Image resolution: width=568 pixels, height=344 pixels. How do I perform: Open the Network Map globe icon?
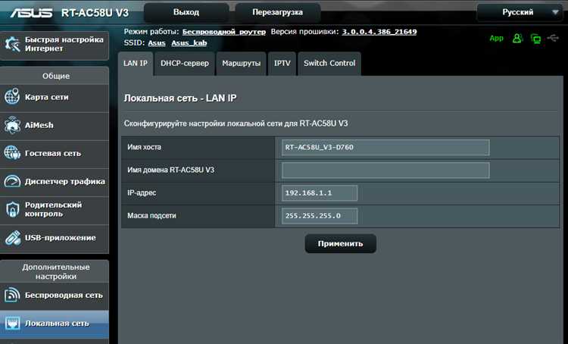(x=12, y=97)
